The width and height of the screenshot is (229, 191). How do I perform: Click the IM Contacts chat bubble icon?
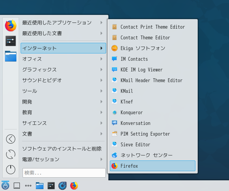(114, 59)
